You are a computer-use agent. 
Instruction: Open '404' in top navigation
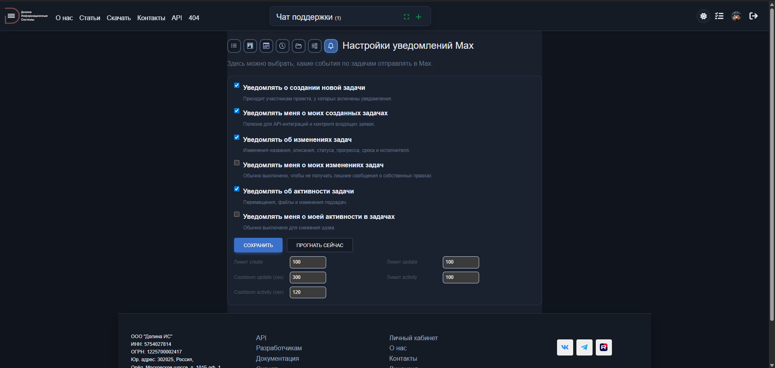pos(194,18)
